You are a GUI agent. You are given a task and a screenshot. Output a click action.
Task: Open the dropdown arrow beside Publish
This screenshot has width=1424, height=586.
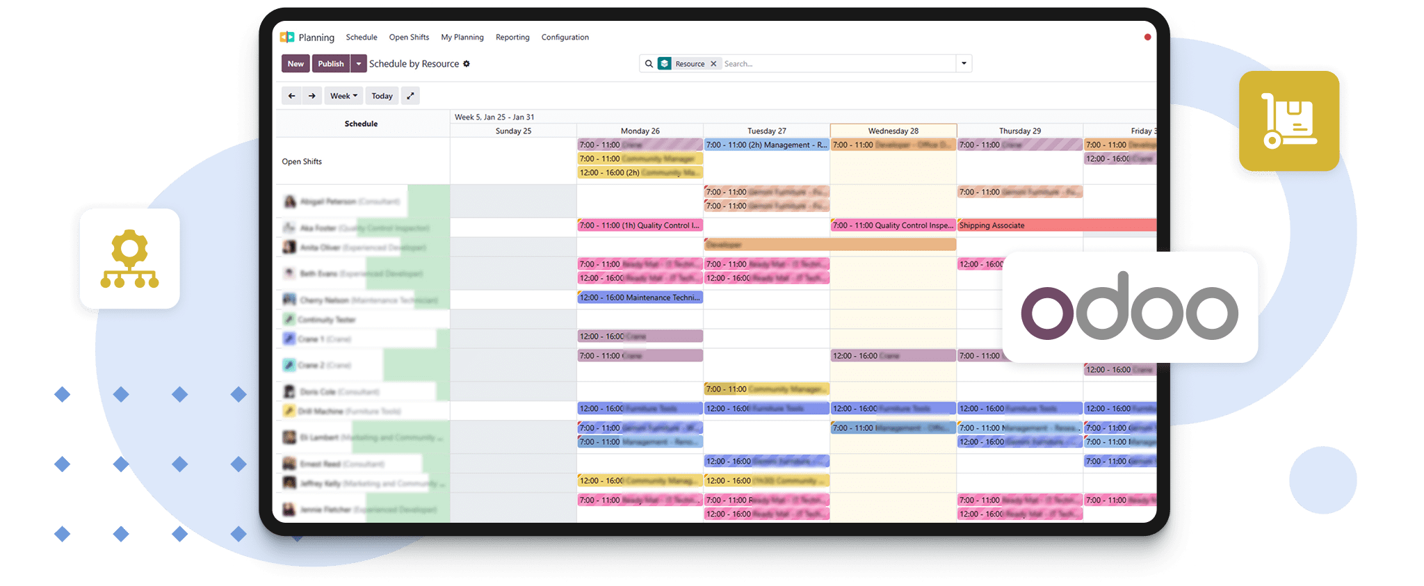coord(358,64)
